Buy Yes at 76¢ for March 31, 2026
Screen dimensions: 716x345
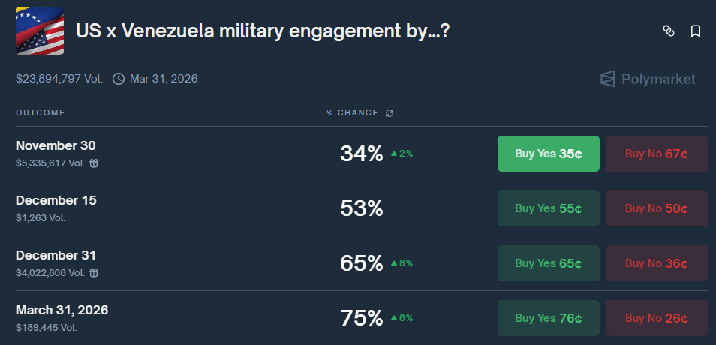(x=548, y=318)
